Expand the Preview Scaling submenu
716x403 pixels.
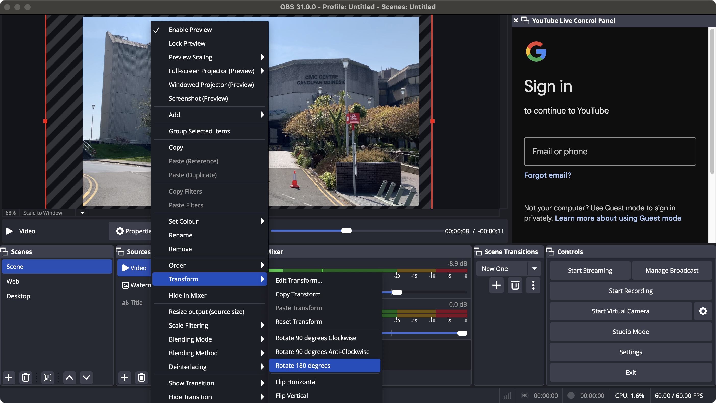pos(190,57)
